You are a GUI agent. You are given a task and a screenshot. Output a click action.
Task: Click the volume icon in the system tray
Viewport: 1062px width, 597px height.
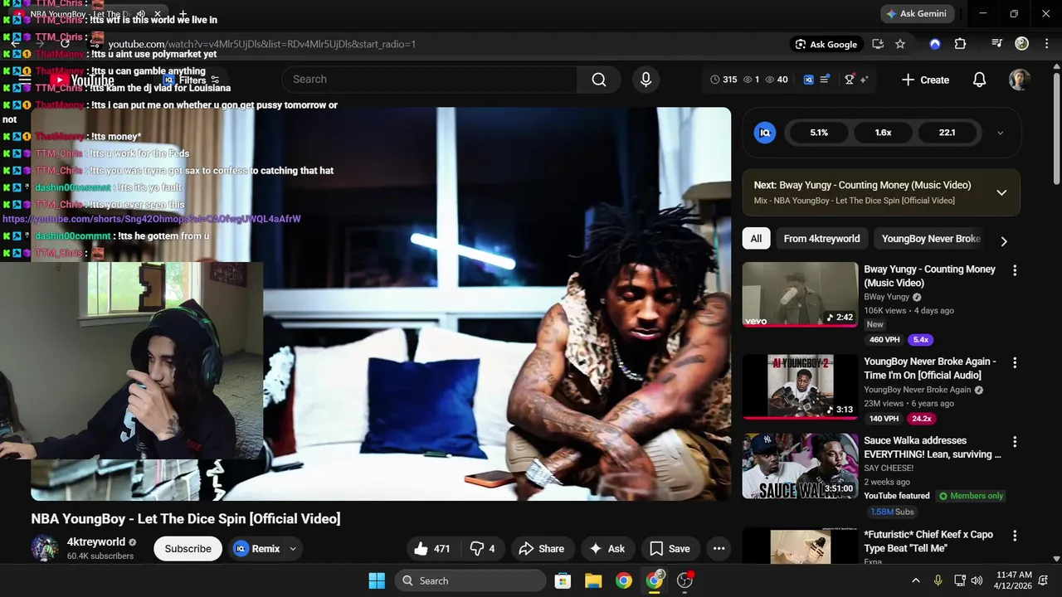pos(977,580)
